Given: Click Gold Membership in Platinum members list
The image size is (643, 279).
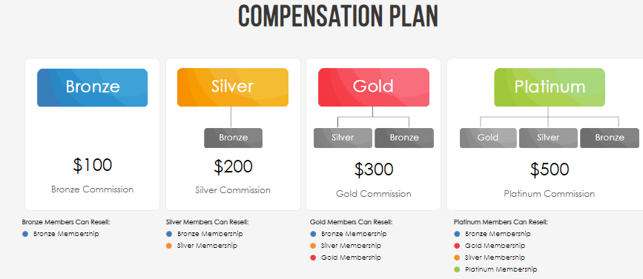Looking at the screenshot, I should pyautogui.click(x=495, y=246).
